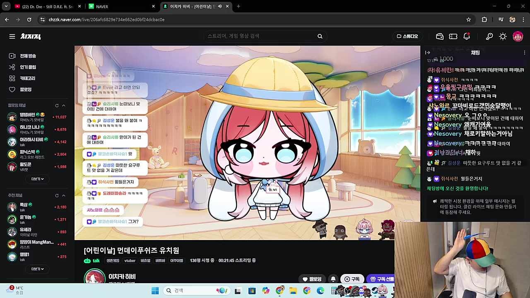Switch to the NAVER browser tab

pyautogui.click(x=120, y=6)
